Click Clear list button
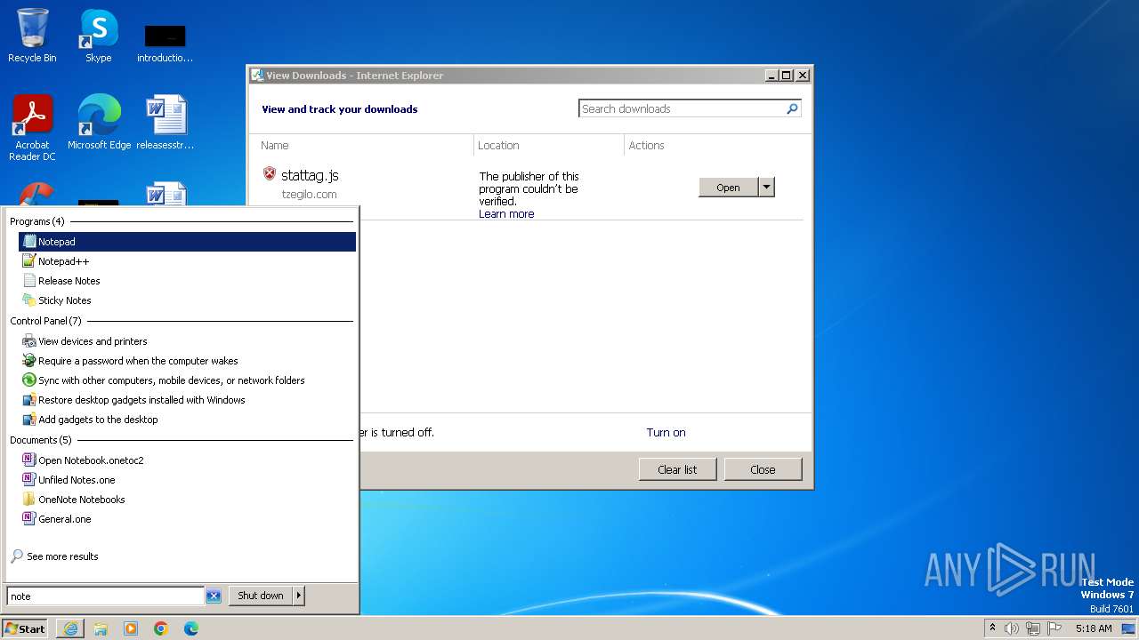1139x640 pixels. coord(677,469)
